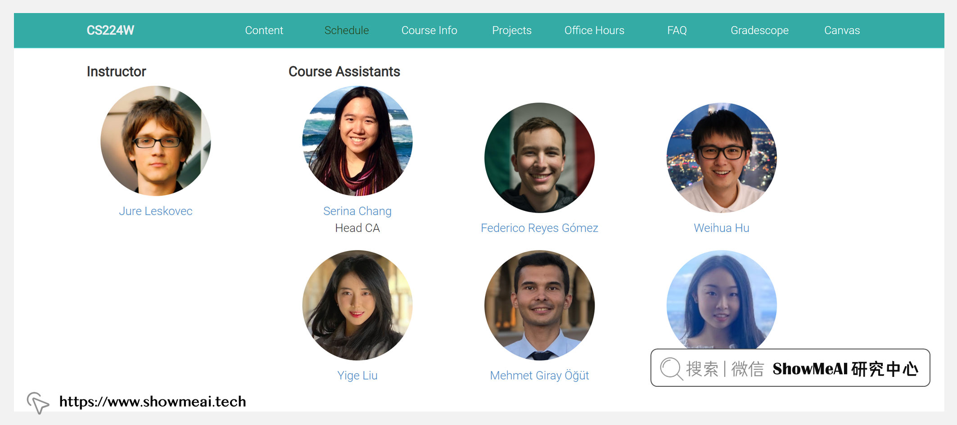Click the Mehmet Giray Öğüt link
Image resolution: width=957 pixels, height=425 pixels.
(x=539, y=375)
